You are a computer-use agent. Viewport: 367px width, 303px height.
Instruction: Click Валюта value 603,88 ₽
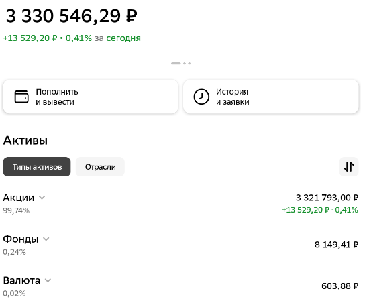click(x=340, y=286)
